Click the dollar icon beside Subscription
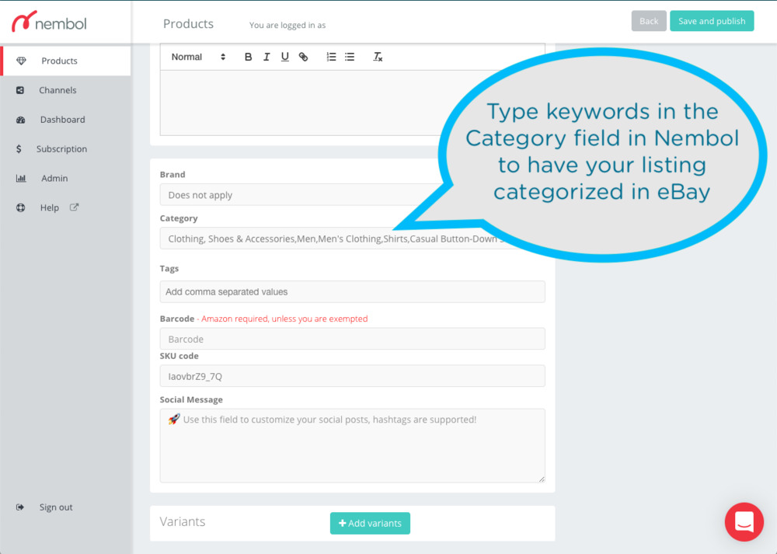 coord(19,149)
